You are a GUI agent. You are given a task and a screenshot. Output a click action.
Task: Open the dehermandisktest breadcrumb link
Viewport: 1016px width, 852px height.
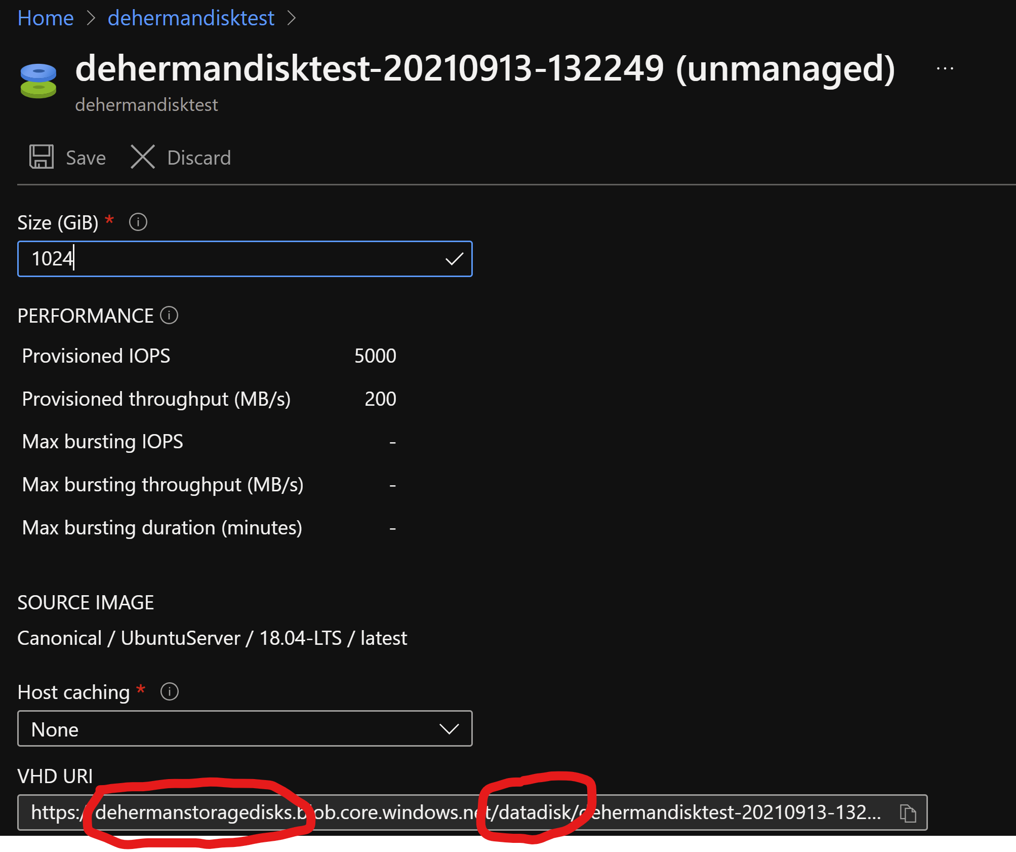(x=191, y=18)
